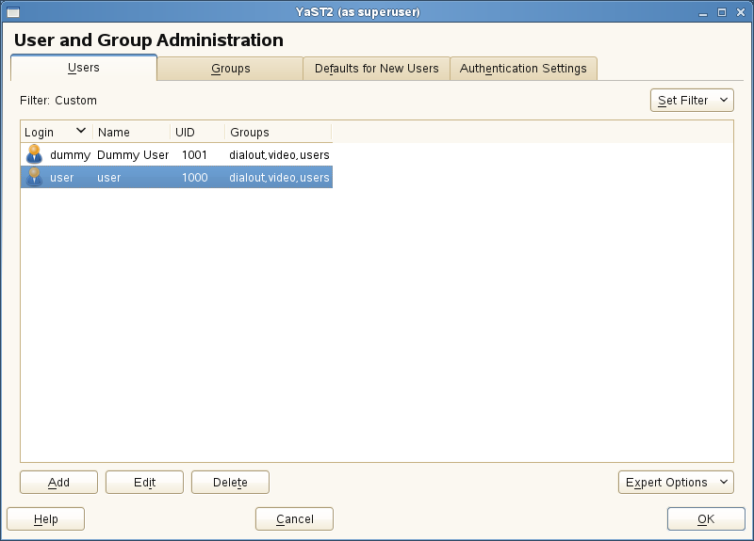Confirm with the OK button
Screen dimensions: 754x541
(706, 519)
